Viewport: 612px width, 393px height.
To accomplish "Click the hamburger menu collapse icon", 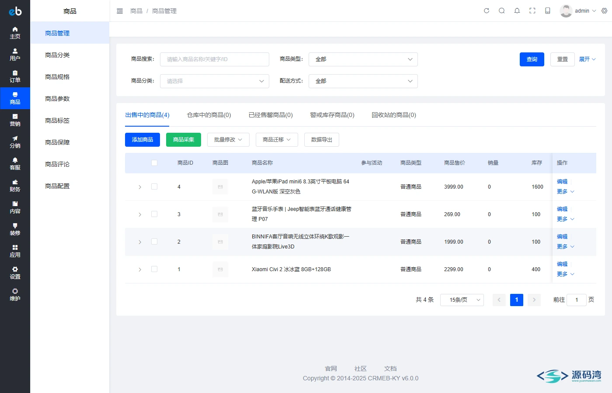I will 120,11.
